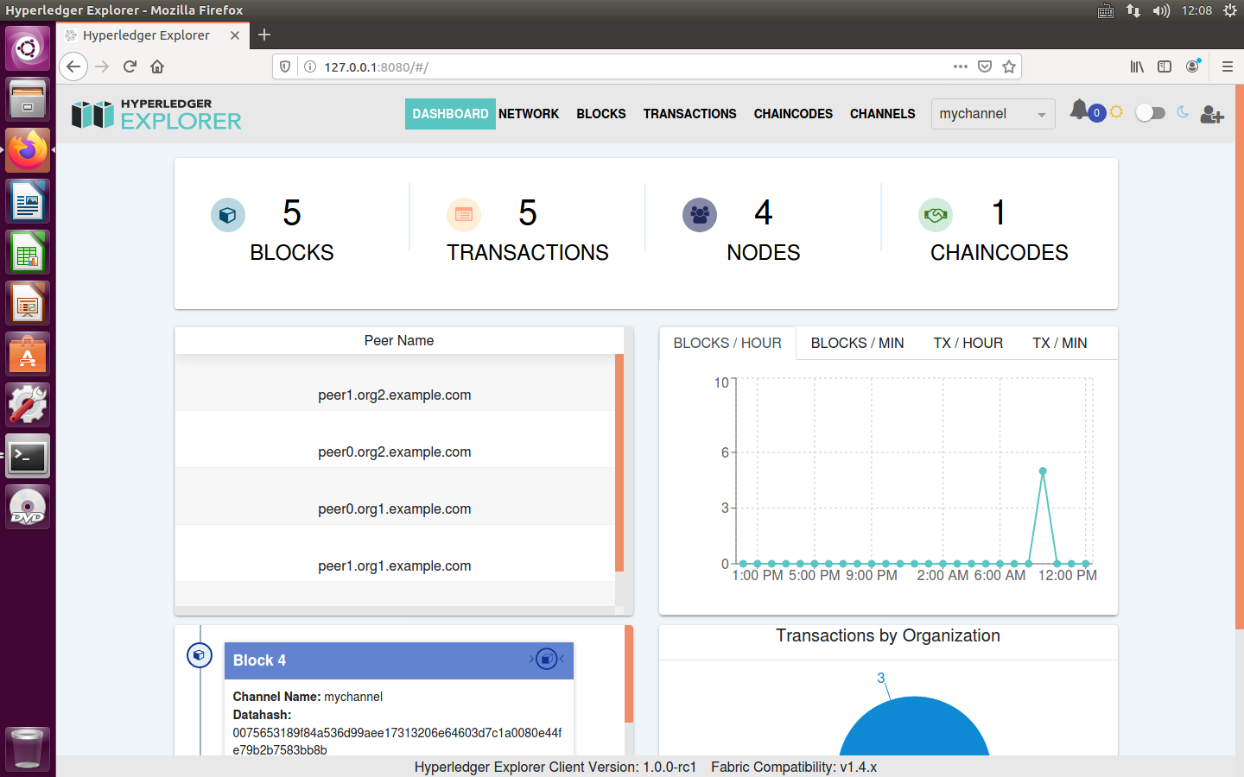Open the NETWORK navigation item
Screen dimensions: 1244x777
(x=529, y=114)
